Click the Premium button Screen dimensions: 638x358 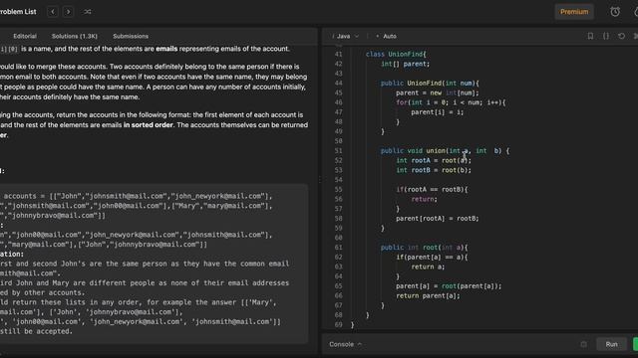click(574, 12)
